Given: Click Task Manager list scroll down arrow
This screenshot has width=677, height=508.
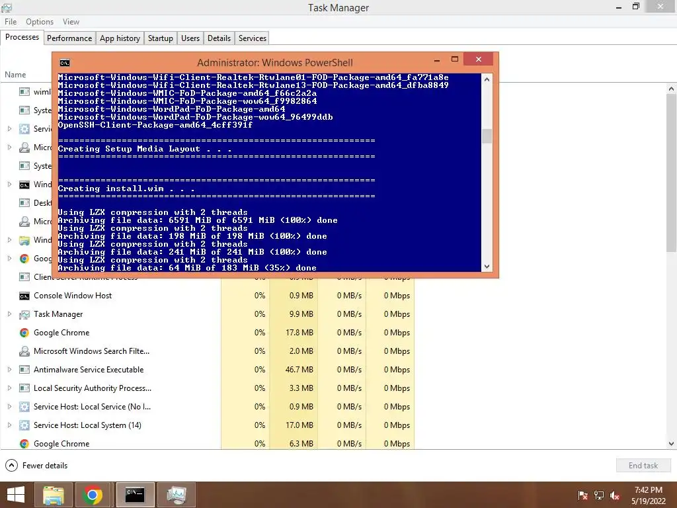Looking at the screenshot, I should click(671, 444).
